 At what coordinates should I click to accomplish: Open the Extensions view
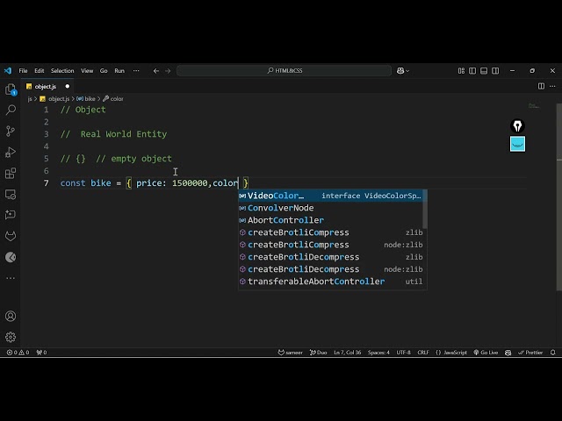pos(11,174)
